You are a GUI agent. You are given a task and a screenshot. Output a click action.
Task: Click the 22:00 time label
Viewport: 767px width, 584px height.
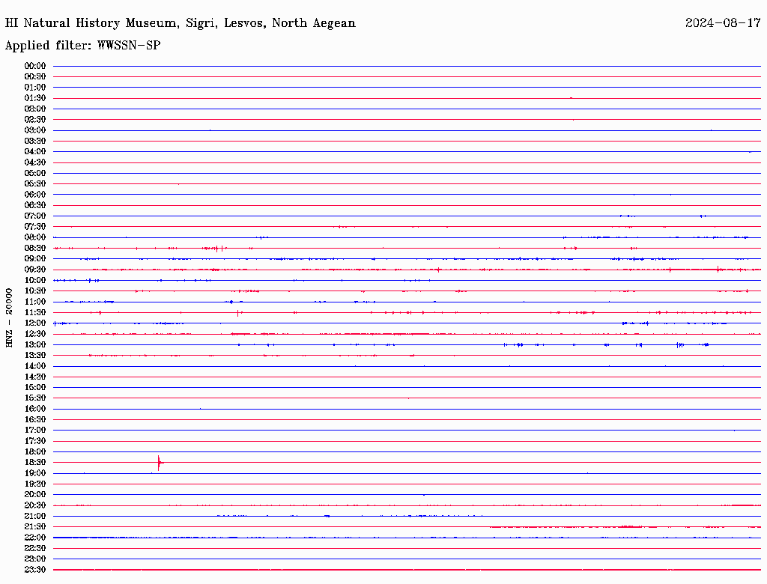35,538
